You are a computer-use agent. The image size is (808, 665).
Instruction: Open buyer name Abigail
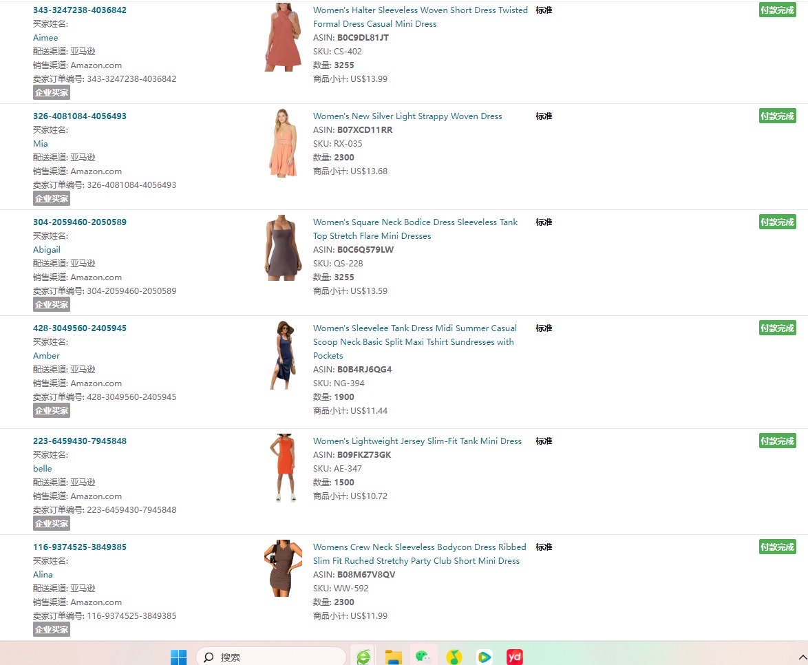click(47, 249)
